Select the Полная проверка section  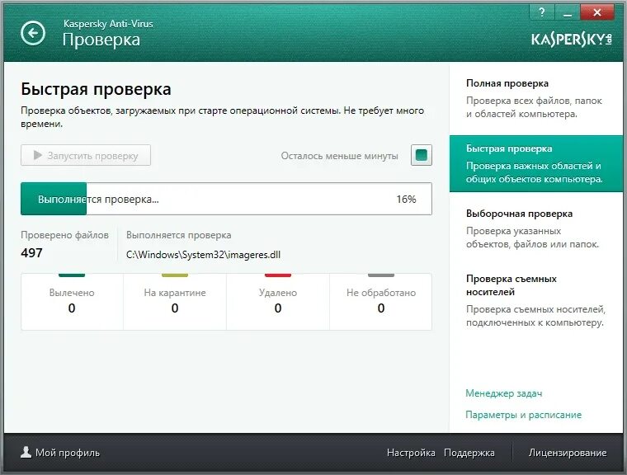(536, 99)
